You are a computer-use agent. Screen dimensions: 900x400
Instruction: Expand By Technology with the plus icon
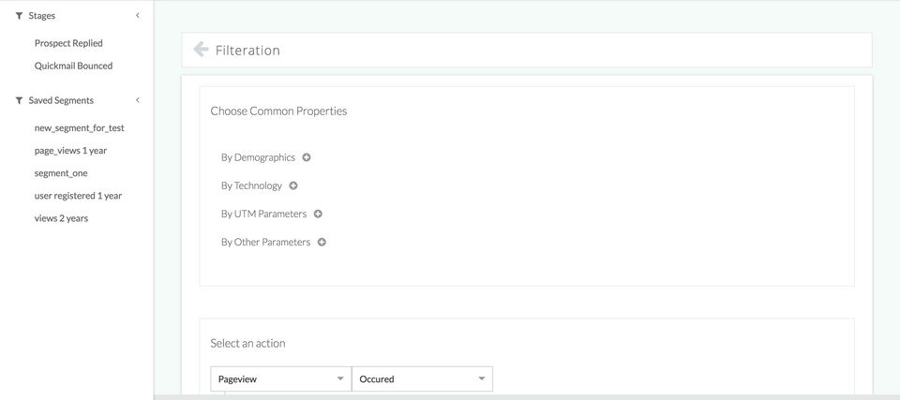pyautogui.click(x=293, y=185)
